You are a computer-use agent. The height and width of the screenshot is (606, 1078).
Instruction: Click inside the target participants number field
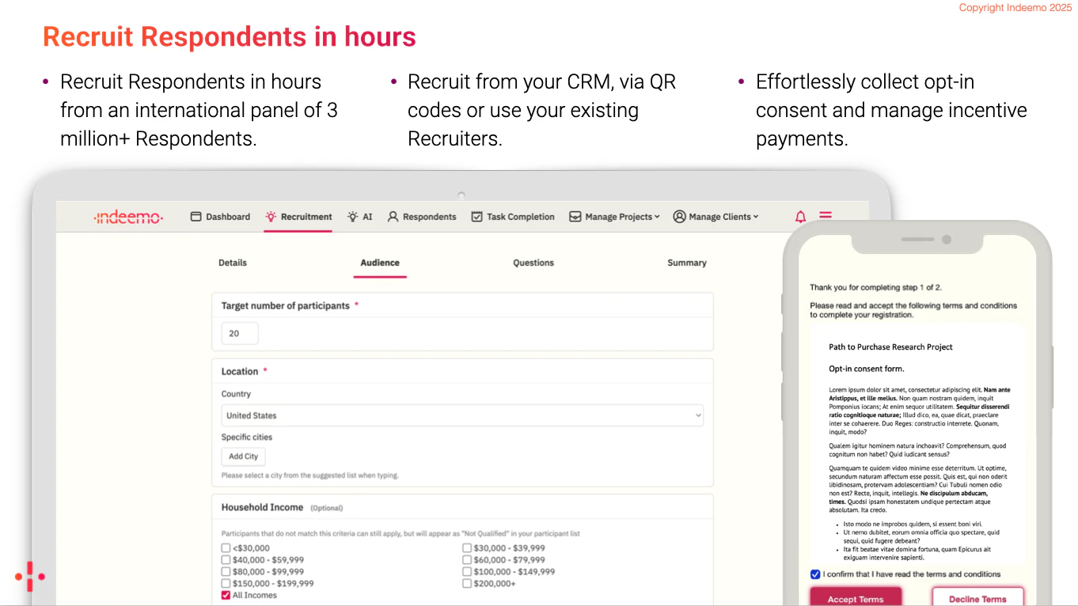(239, 333)
